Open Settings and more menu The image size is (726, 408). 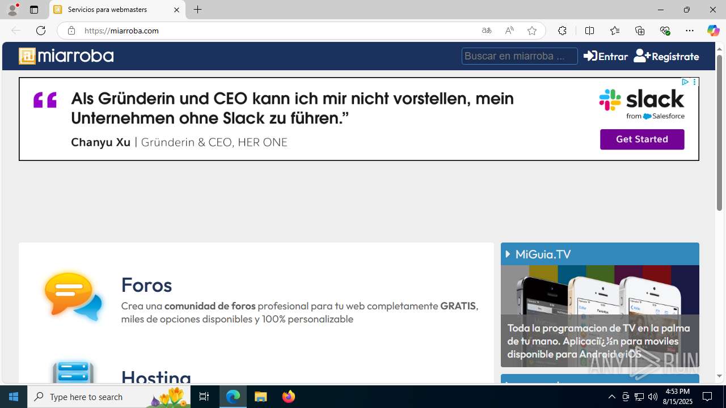tap(690, 31)
